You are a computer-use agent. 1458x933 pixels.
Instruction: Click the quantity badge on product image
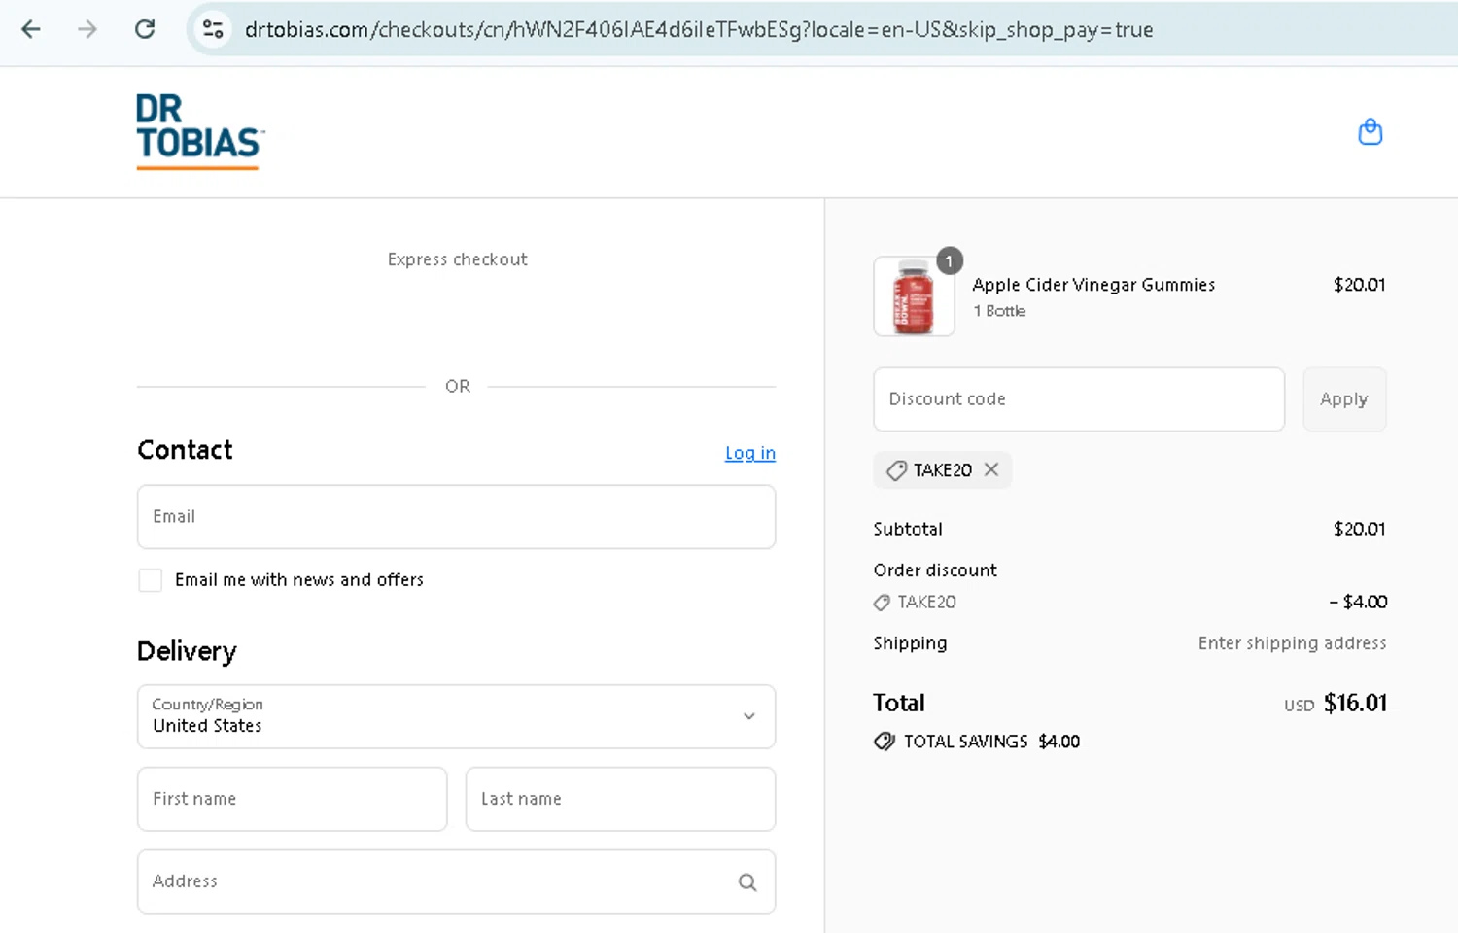[x=950, y=260]
